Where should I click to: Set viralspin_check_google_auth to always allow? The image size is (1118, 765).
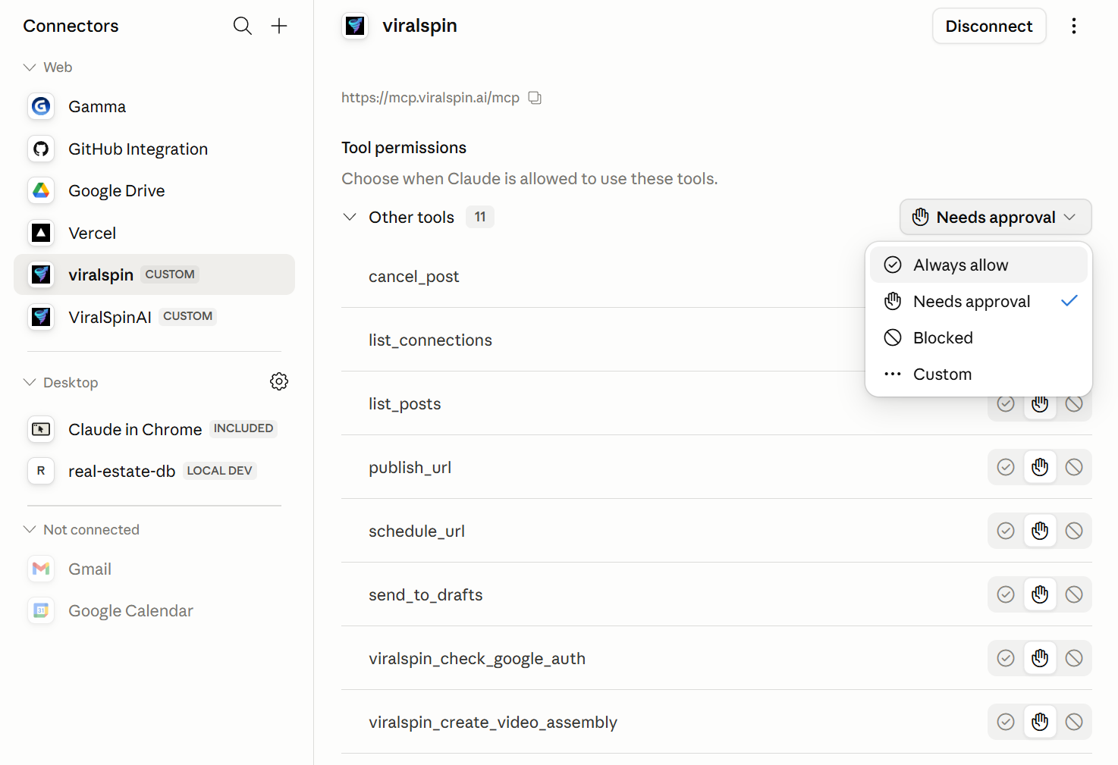click(1006, 658)
